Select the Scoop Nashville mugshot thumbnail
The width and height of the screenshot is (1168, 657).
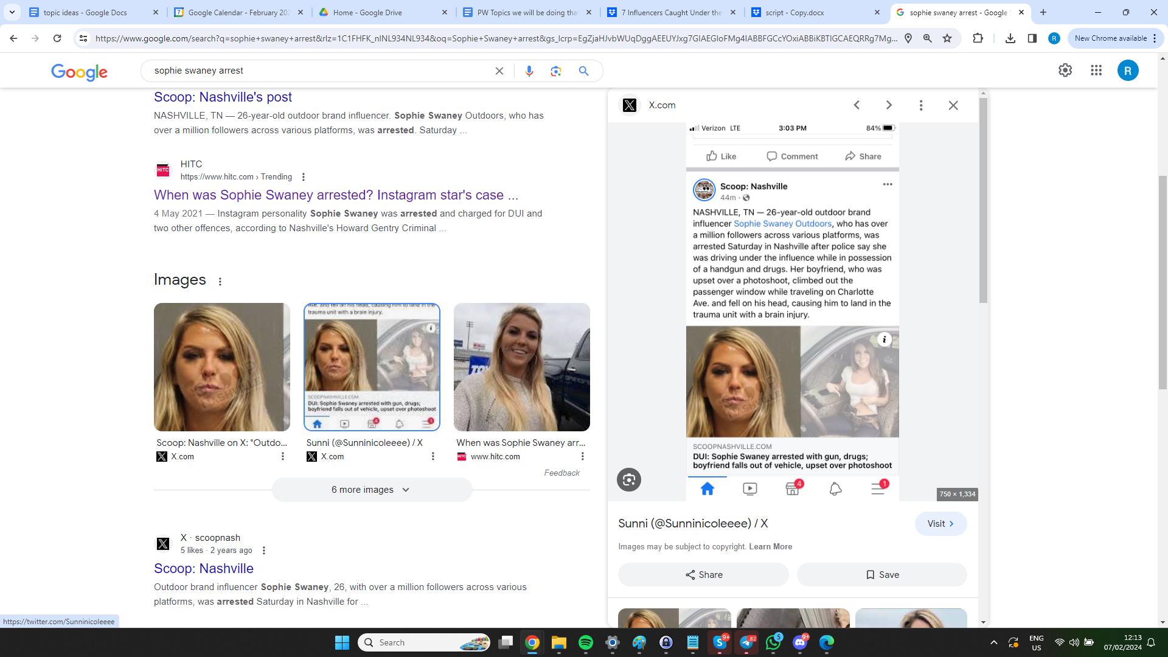coord(222,367)
